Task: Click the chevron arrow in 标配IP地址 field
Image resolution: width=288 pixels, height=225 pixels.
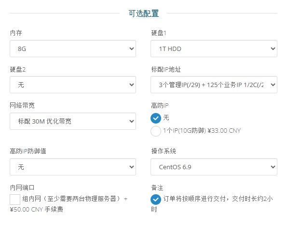Action: (x=273, y=85)
